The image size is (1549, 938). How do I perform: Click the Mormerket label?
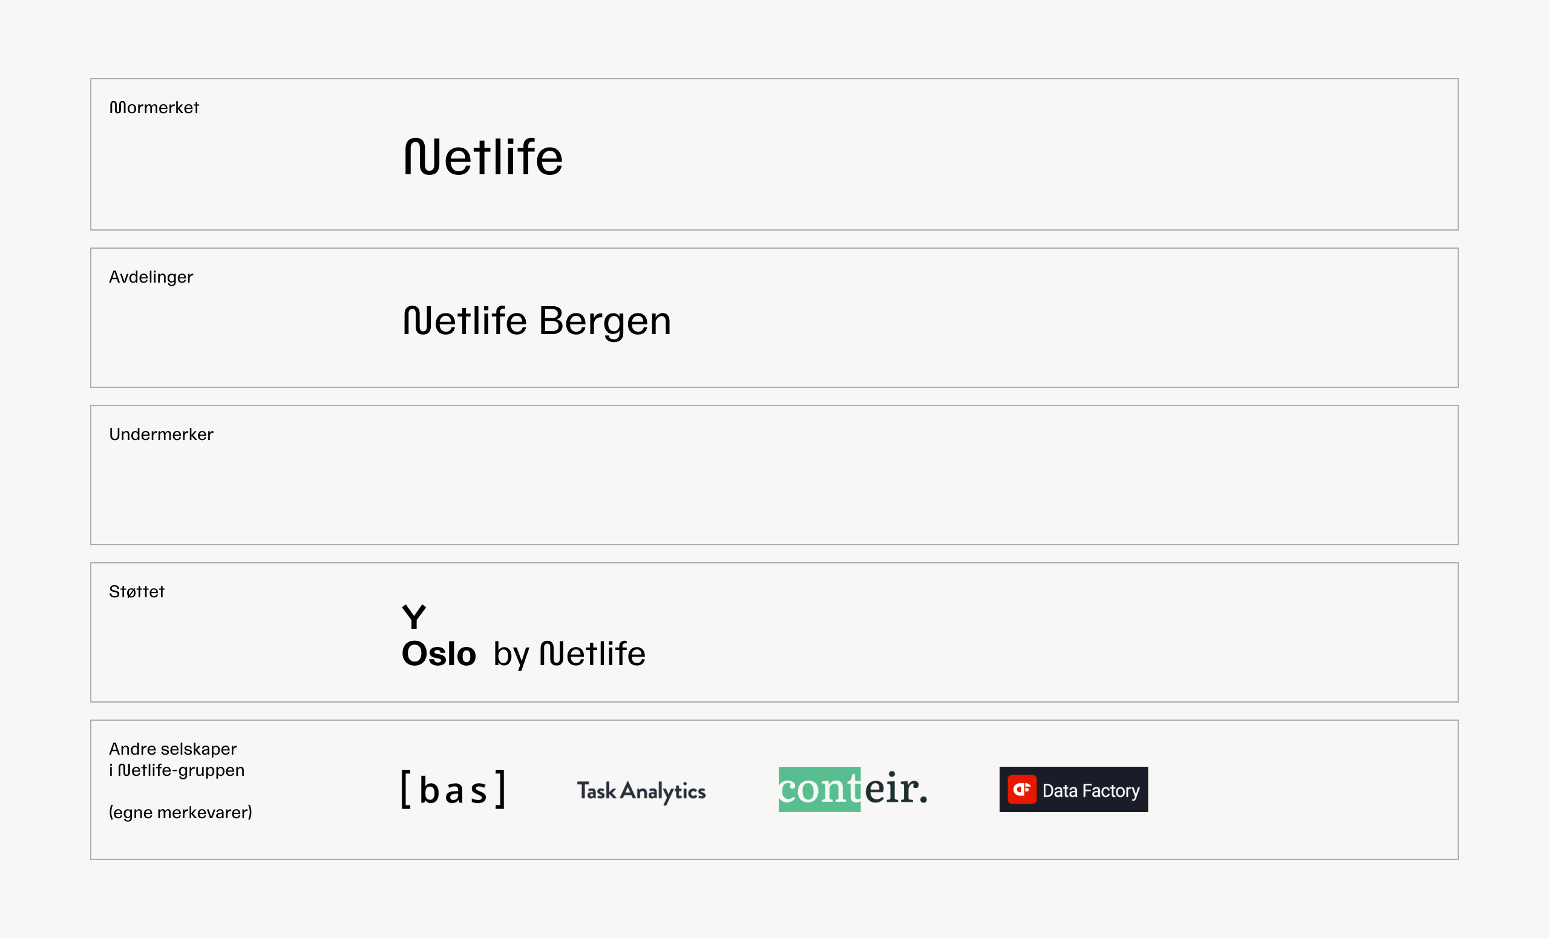click(154, 108)
